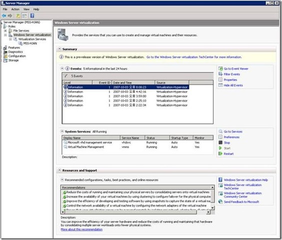Collapse Windows Server virtualization tree node
The image size is (282, 240).
pyautogui.click(x=5, y=35)
